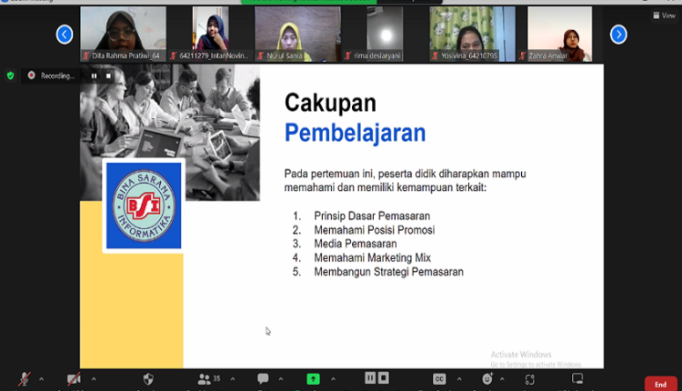Open the Apps icon in toolbar
This screenshot has height=391, width=682.
click(529, 379)
